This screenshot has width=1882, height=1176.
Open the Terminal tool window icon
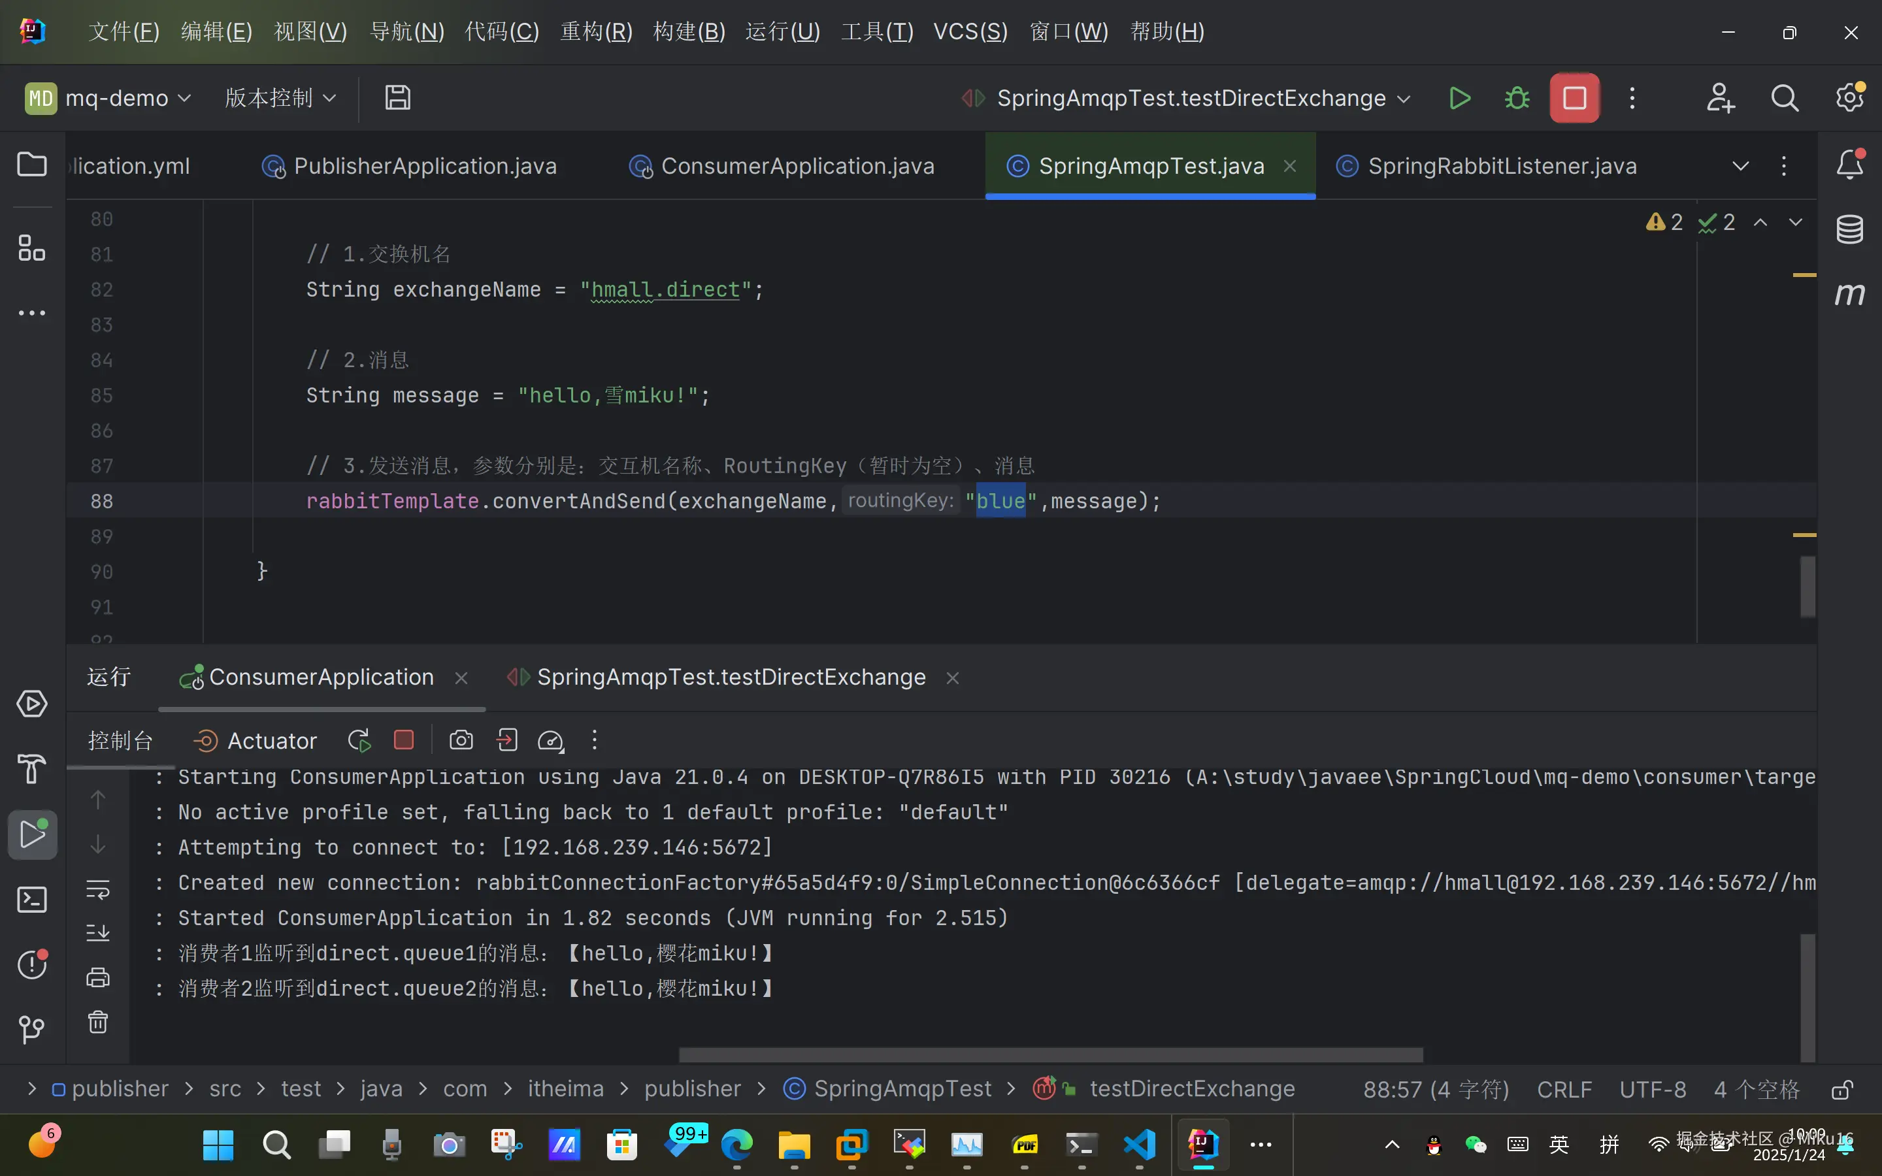tap(32, 900)
